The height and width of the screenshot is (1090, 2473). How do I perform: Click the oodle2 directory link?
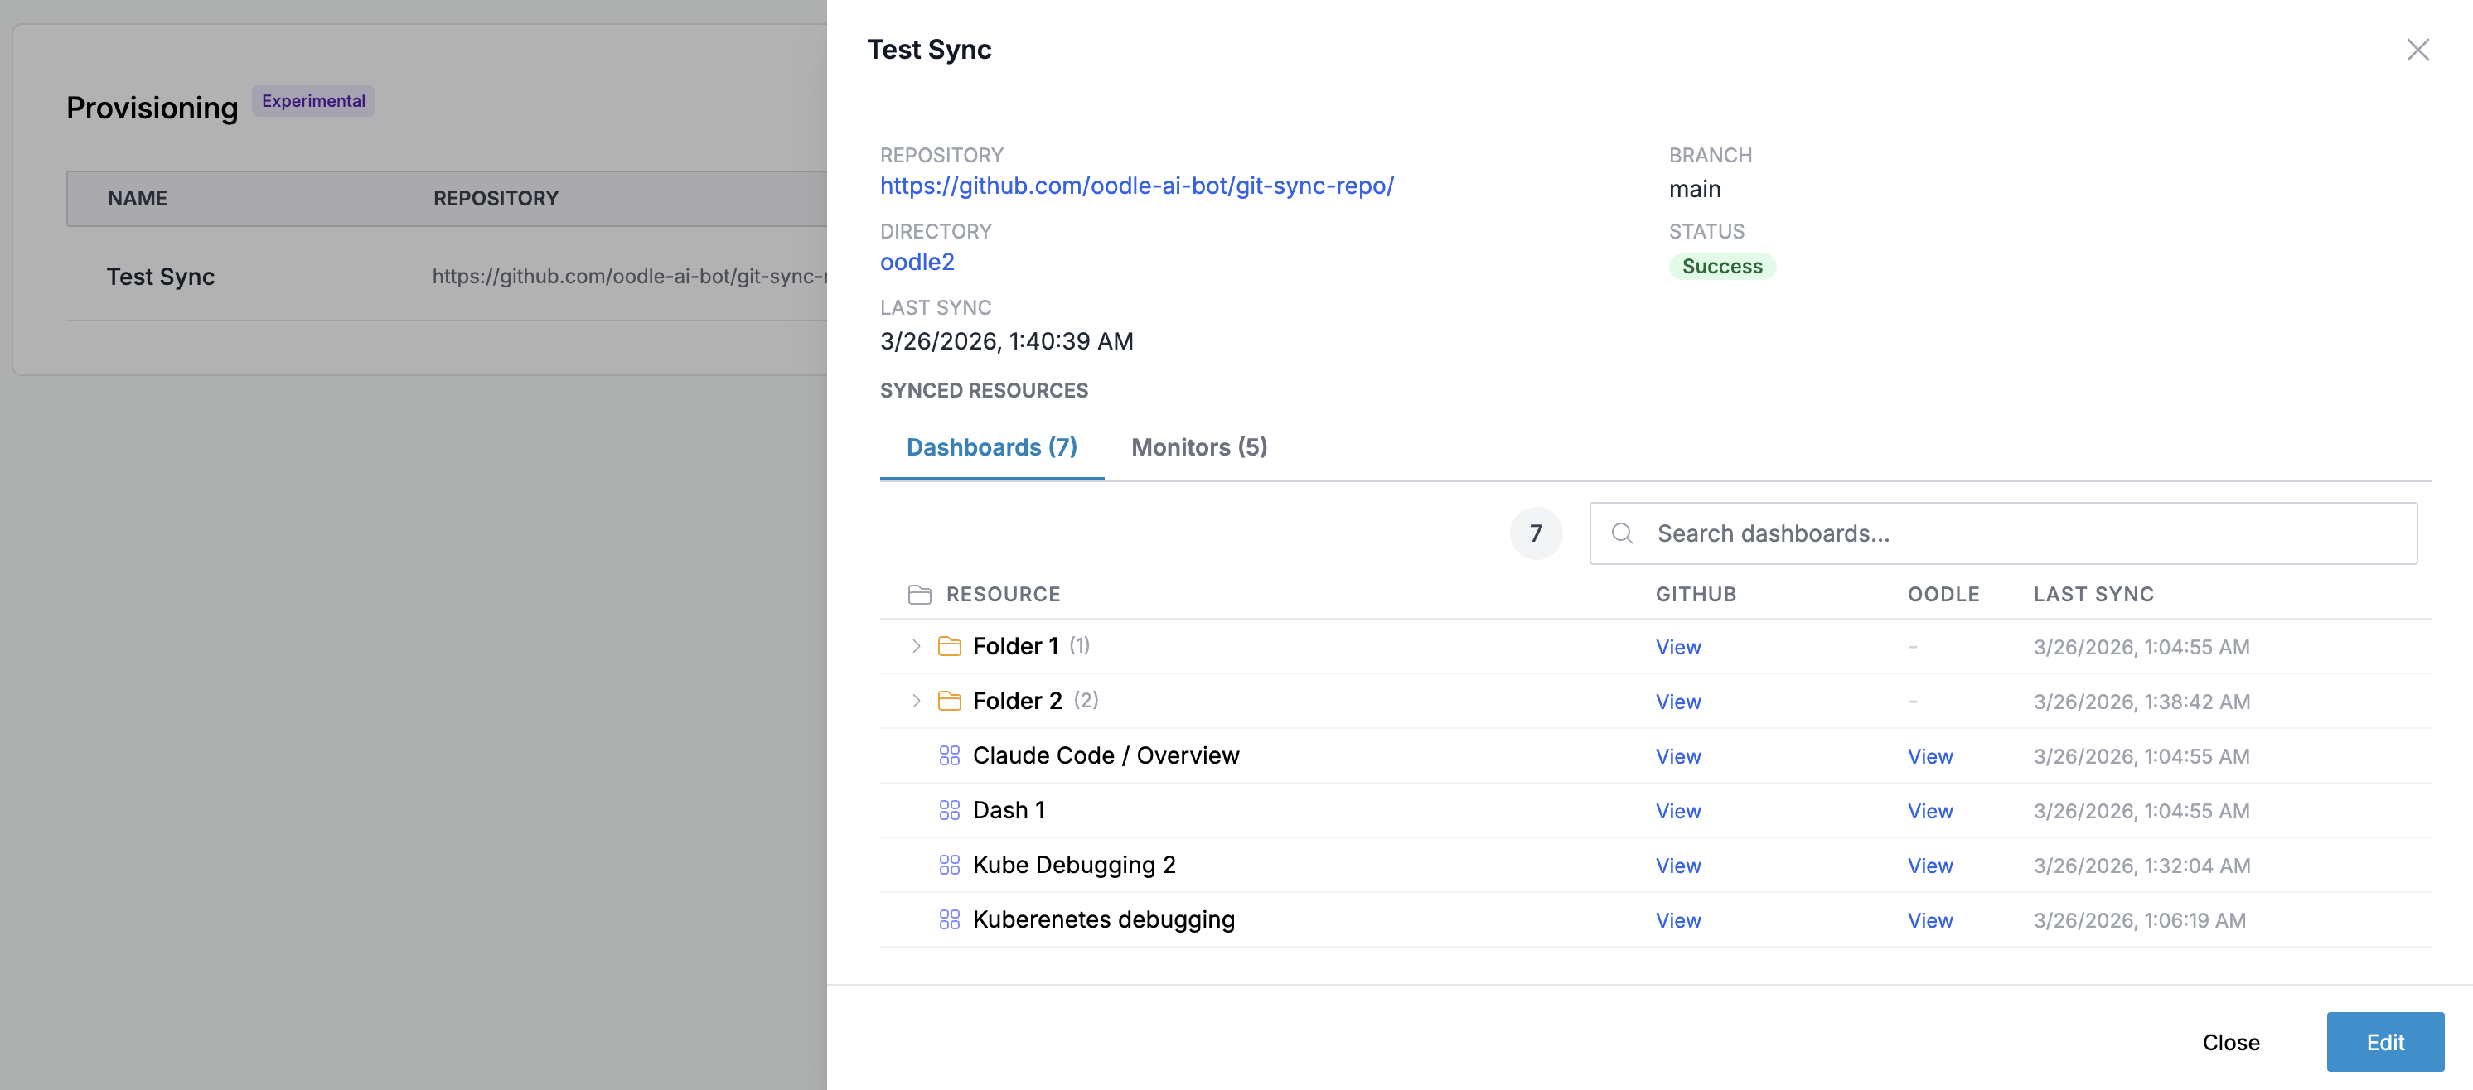916,261
